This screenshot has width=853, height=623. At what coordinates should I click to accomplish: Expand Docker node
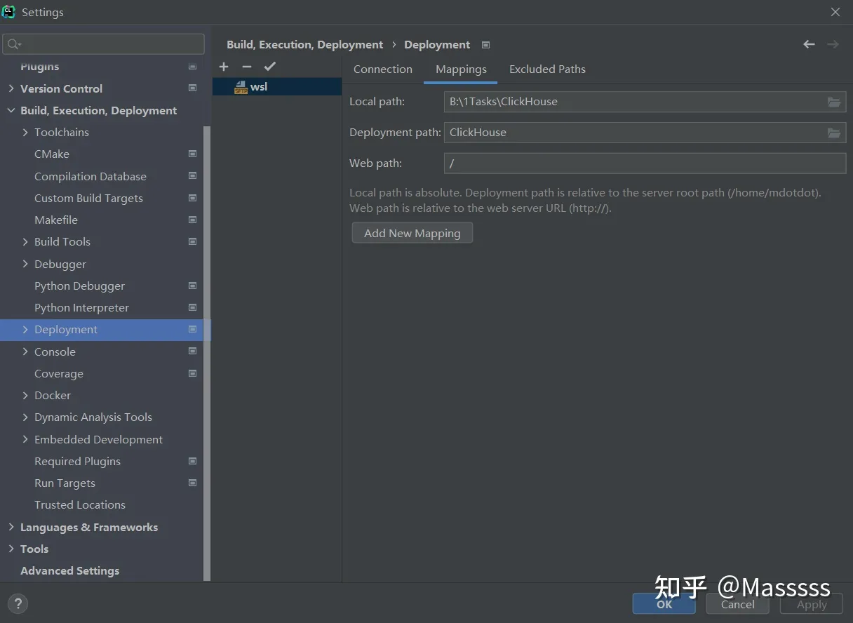25,395
